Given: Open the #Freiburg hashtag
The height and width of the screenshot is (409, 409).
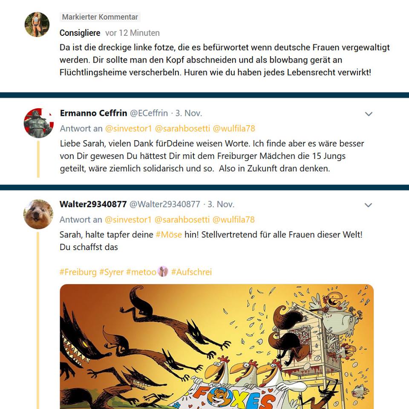Looking at the screenshot, I should tap(78, 272).
